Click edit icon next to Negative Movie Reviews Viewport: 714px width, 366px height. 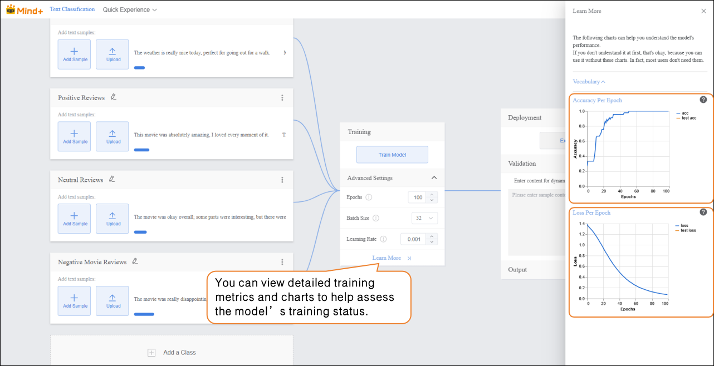coord(135,261)
